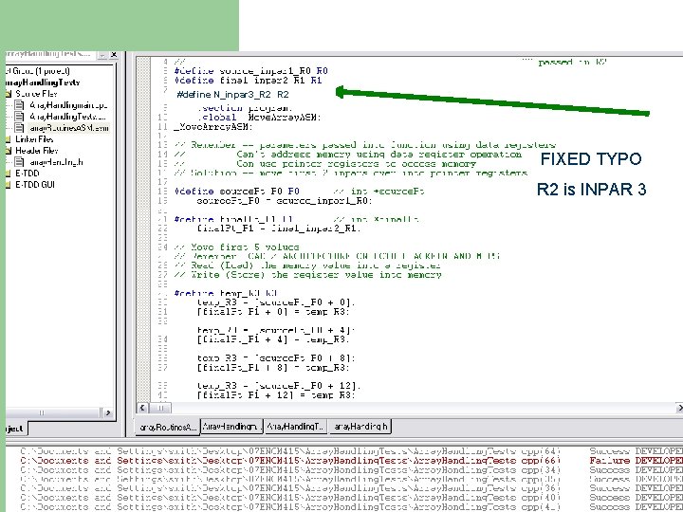Click the Failure output line for ArrayHandlingTests.cpp(66)
This screenshot has height=512, width=683.
[351, 461]
